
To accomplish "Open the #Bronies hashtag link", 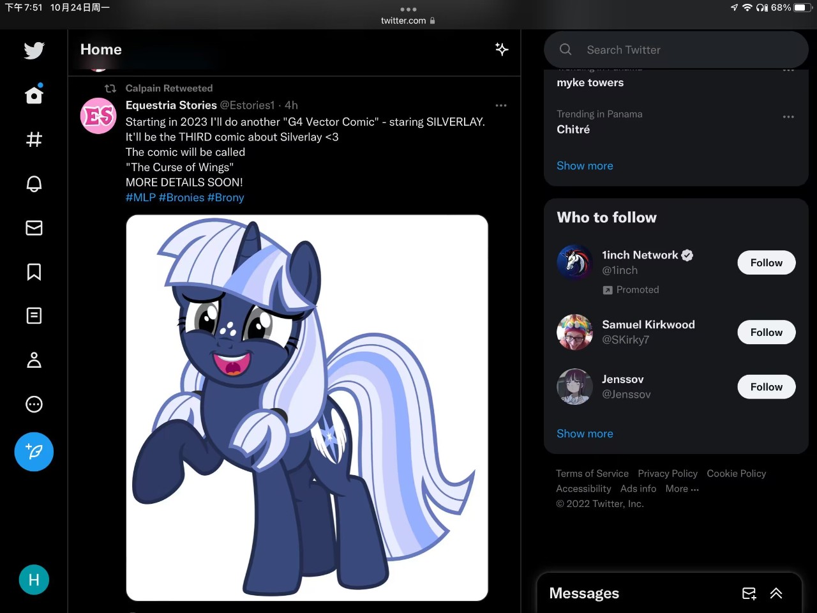I will point(181,197).
